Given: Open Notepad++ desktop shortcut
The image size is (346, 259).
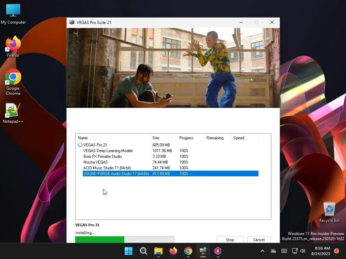Looking at the screenshot, I should pyautogui.click(x=13, y=113).
